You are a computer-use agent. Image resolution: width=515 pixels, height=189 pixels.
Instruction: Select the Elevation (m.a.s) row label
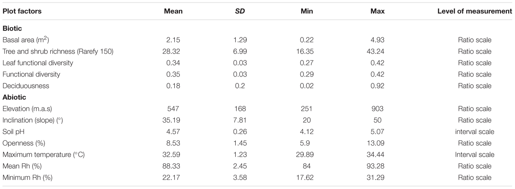pos(28,109)
